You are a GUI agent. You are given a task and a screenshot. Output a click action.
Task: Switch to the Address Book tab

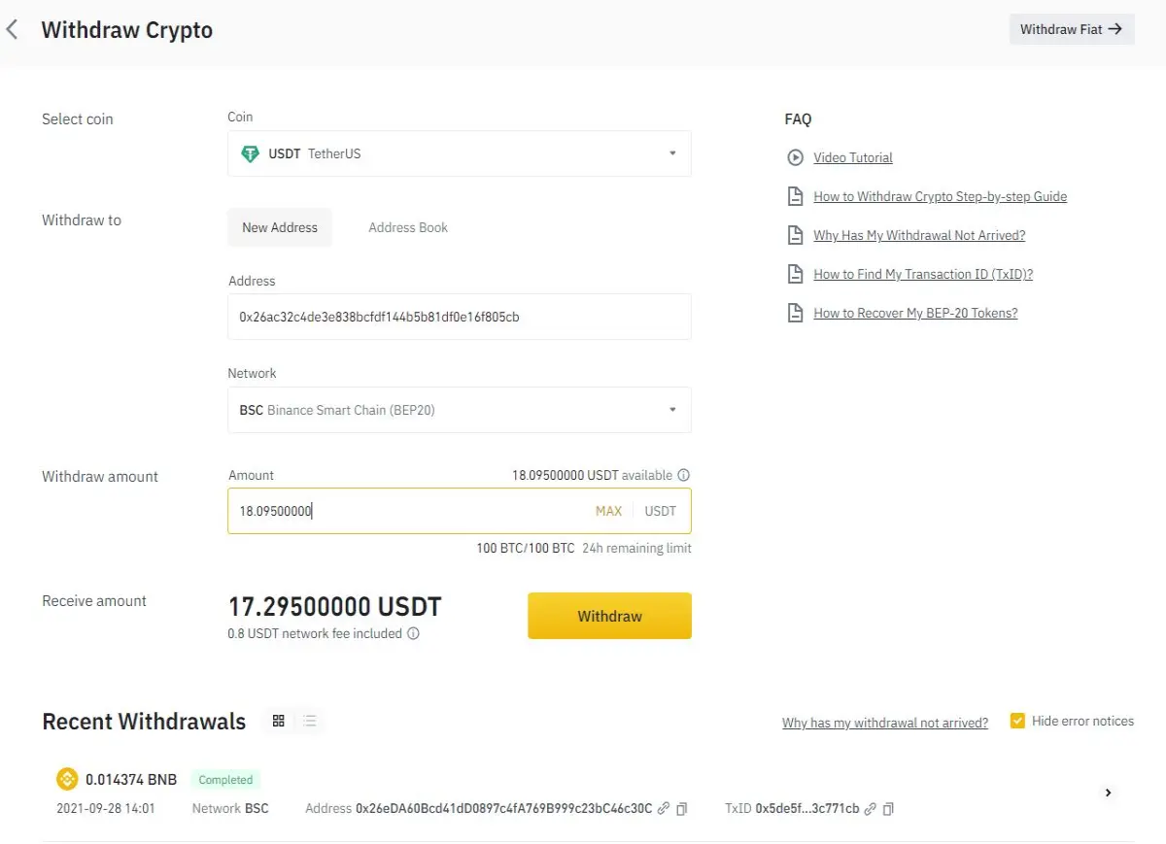point(408,227)
